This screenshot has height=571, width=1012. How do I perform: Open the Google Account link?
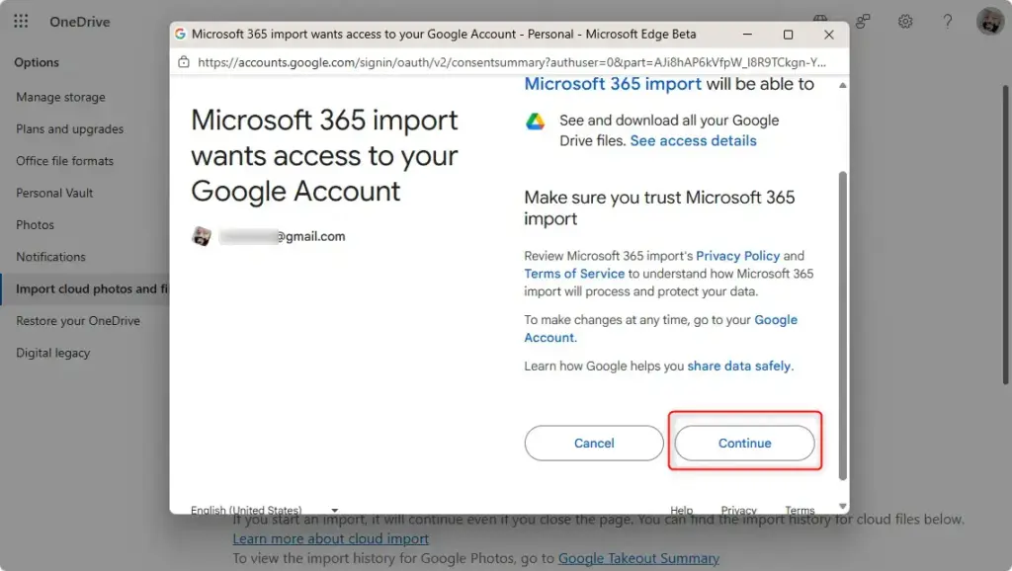(660, 328)
